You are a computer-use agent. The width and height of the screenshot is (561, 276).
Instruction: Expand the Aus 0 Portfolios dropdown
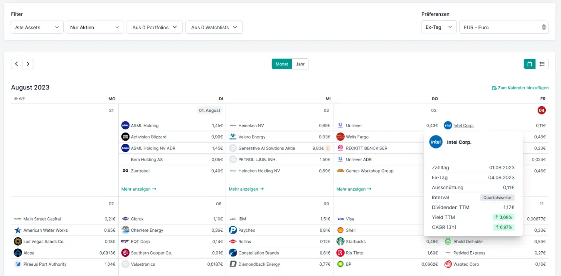coord(154,27)
